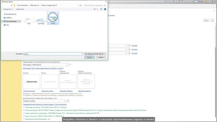Select the печать stamp image file

coord(53,18)
